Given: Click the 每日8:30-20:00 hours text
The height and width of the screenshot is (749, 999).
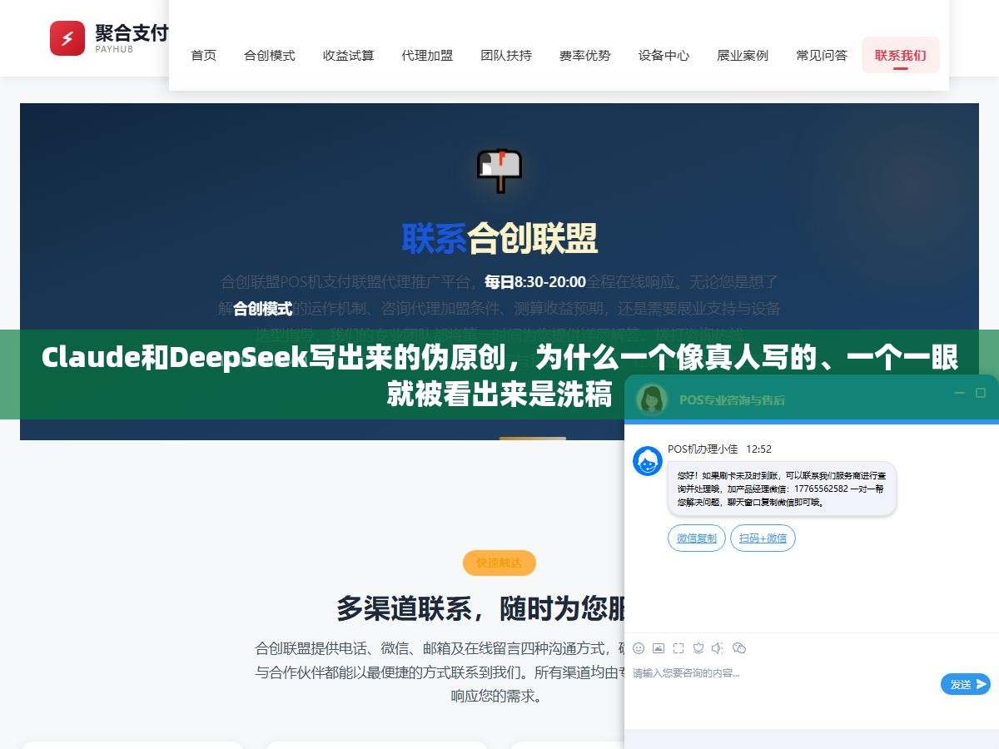Looking at the screenshot, I should click(535, 282).
